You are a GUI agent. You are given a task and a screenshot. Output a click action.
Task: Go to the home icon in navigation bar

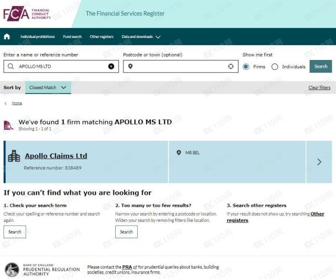tap(7, 36)
